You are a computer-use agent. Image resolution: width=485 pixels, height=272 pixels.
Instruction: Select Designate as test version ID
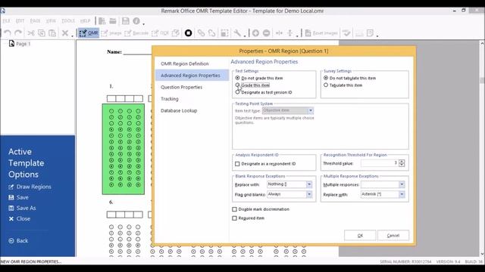264,92
